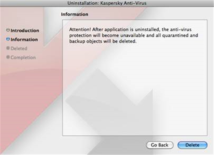Click the word 'unavailable' in the warning

pos(137,36)
